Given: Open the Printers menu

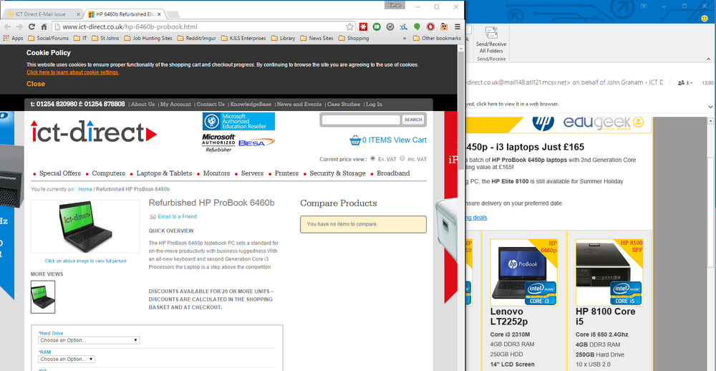Looking at the screenshot, I should coord(286,173).
